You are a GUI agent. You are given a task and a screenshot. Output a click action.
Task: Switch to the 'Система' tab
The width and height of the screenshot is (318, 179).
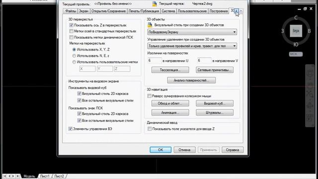[168, 11]
